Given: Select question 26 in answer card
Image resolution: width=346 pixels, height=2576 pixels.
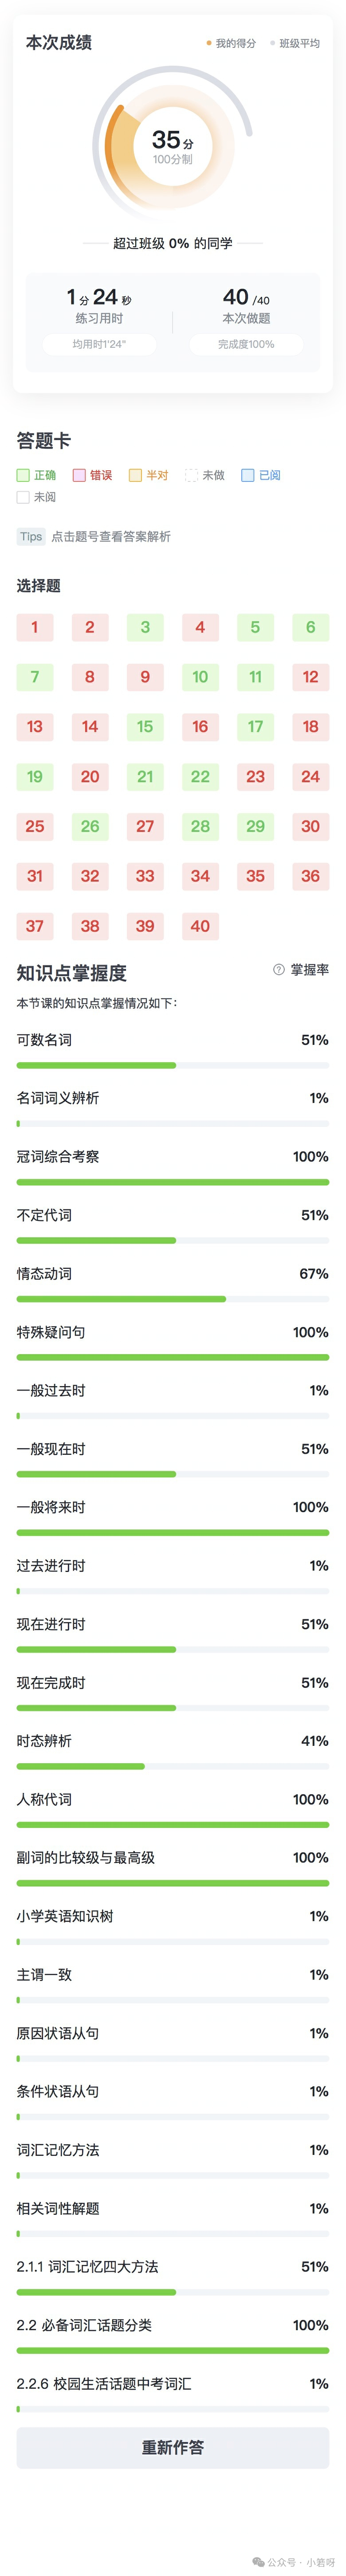Looking at the screenshot, I should pos(90,826).
